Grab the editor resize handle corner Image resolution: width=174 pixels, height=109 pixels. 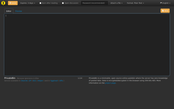[x=169, y=75]
